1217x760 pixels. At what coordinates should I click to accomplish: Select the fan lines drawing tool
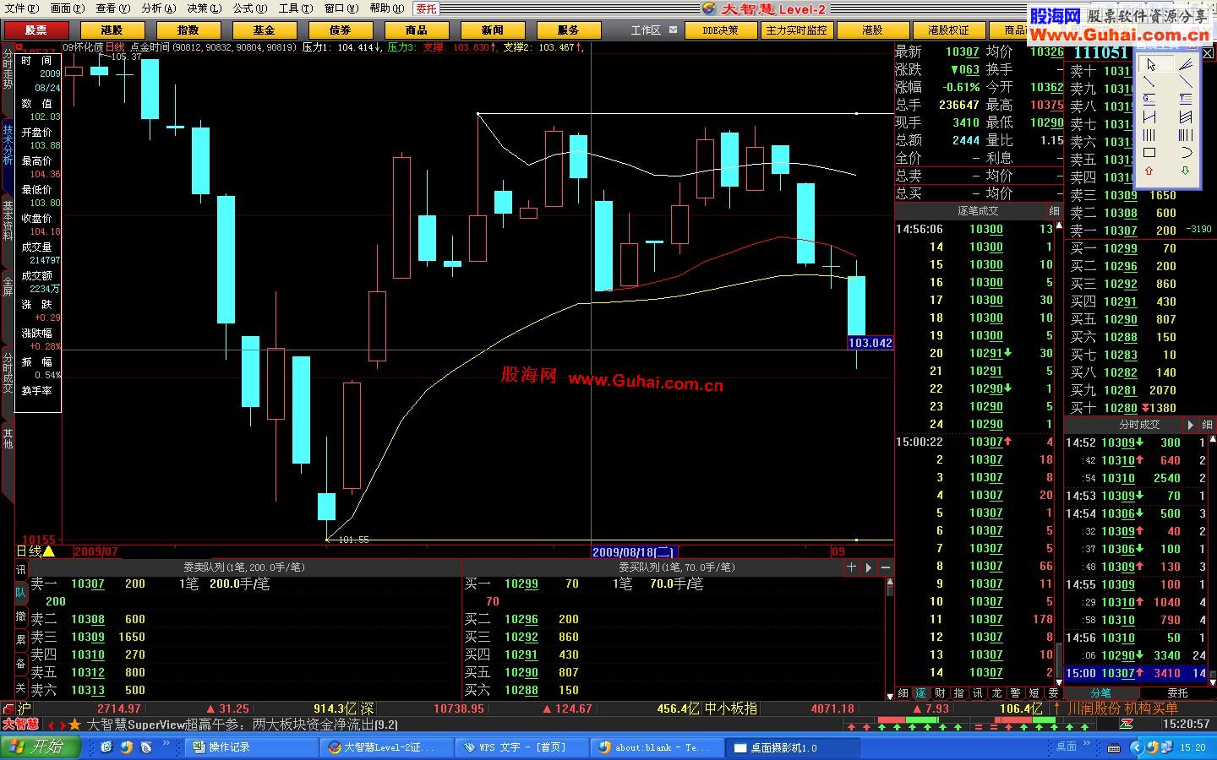[1186, 64]
